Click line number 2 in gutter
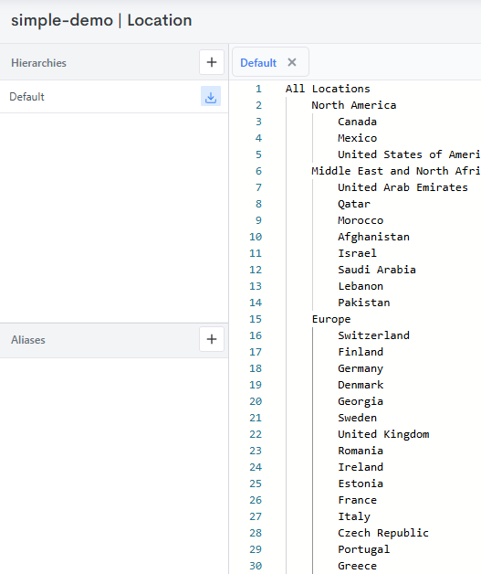481x574 pixels. pos(259,105)
